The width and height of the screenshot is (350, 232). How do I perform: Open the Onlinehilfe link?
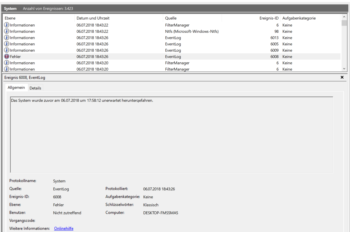click(64, 228)
